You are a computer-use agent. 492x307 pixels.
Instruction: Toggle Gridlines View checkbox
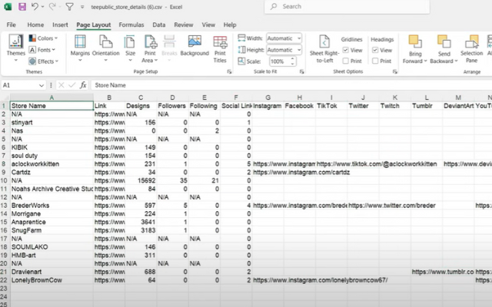click(345, 50)
